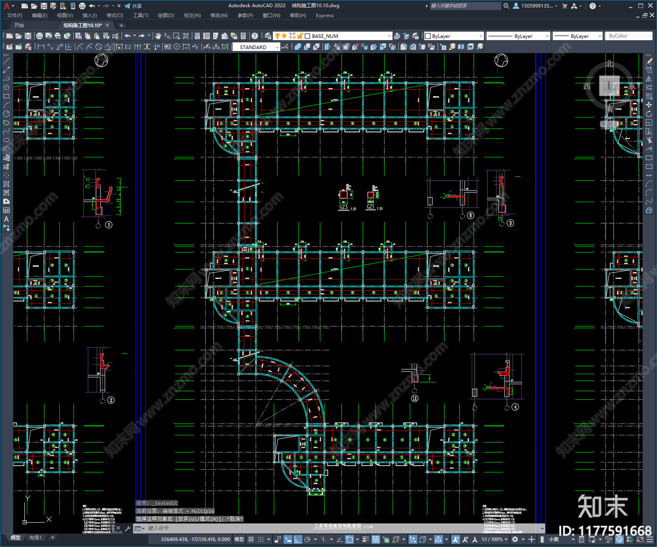Screen dimensions: 657x547
Task: Open the Table tool in left toolbar
Action: tap(6, 210)
